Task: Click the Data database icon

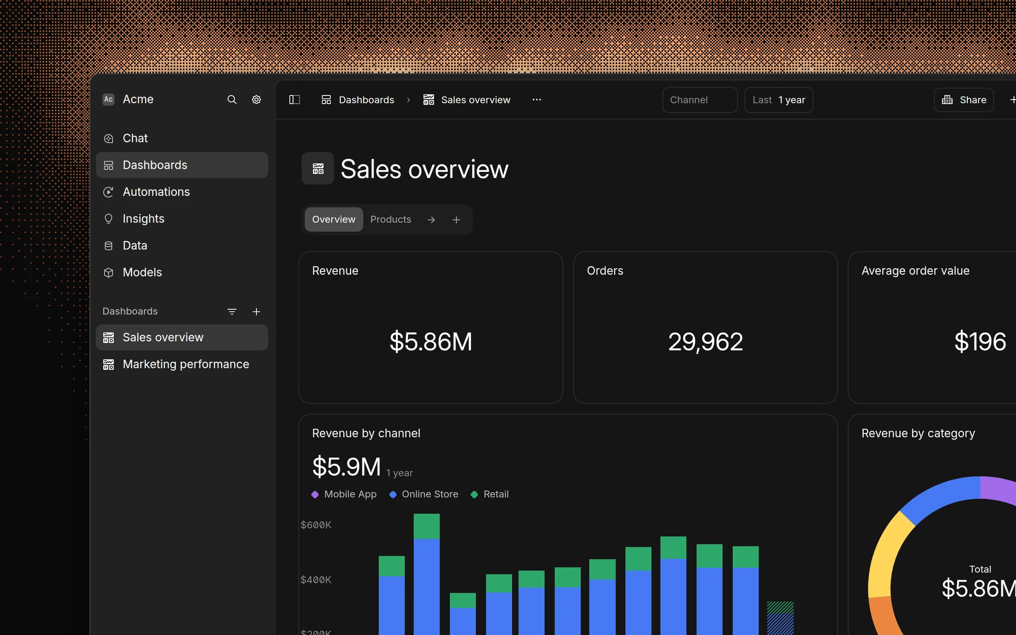Action: point(108,246)
